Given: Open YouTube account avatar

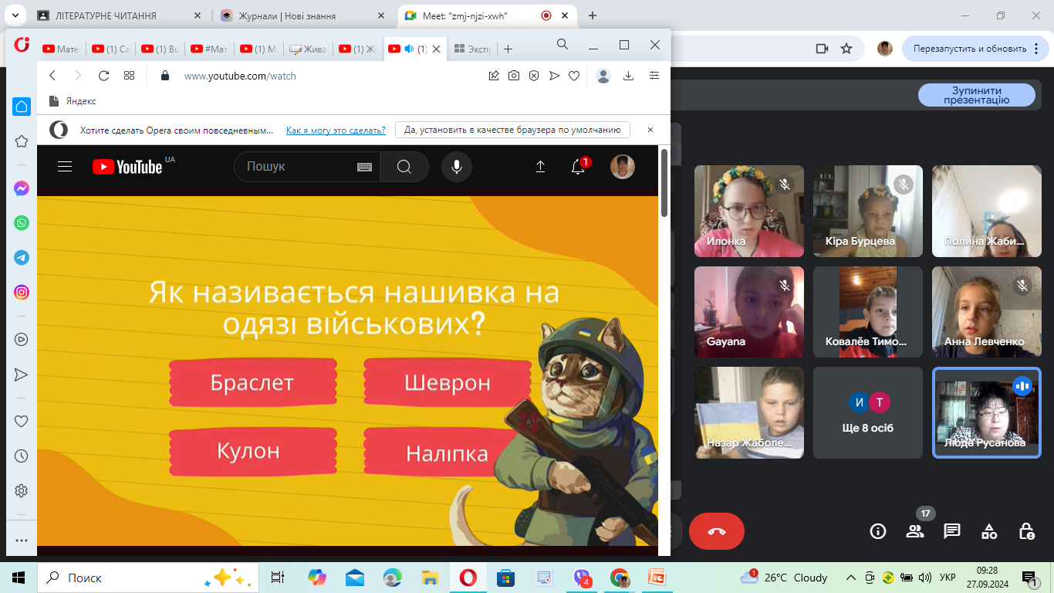Looking at the screenshot, I should click(x=623, y=167).
